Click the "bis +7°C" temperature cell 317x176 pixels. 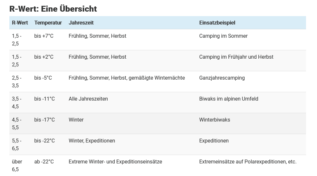point(44,36)
